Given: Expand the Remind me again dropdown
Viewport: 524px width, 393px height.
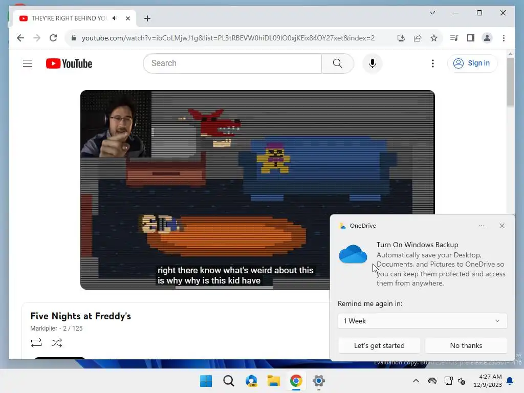Looking at the screenshot, I should (422, 321).
